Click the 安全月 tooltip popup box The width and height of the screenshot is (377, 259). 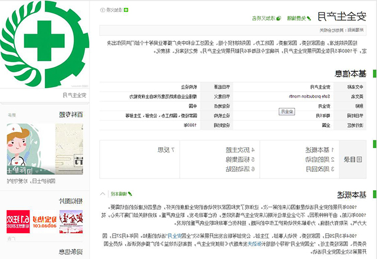287,112
